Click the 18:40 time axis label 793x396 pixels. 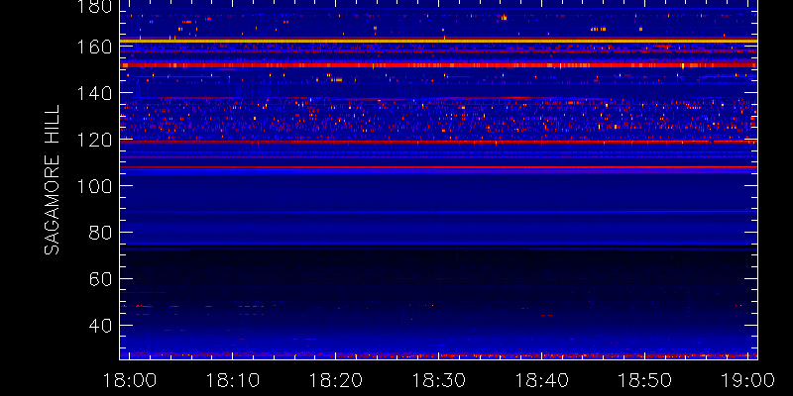coord(542,380)
